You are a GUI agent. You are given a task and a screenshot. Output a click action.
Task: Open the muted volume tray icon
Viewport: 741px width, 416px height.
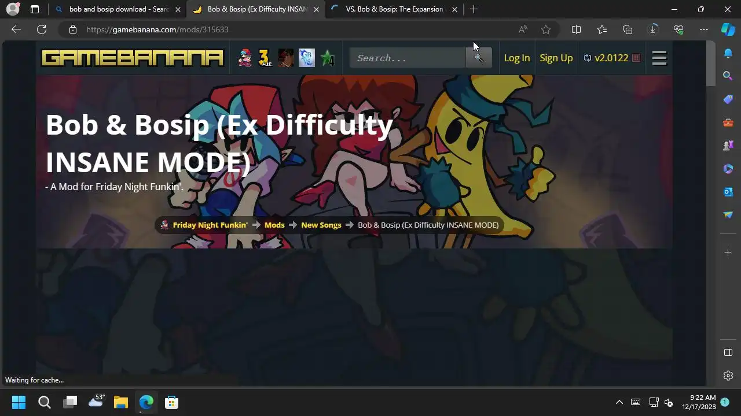click(x=668, y=402)
